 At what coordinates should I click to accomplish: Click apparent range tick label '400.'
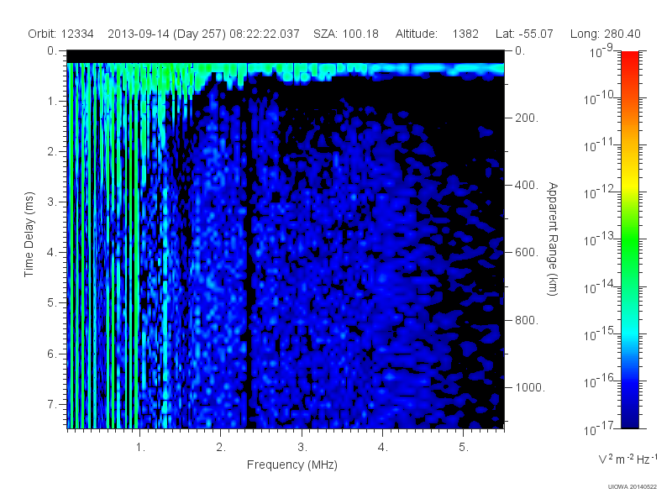(x=527, y=185)
